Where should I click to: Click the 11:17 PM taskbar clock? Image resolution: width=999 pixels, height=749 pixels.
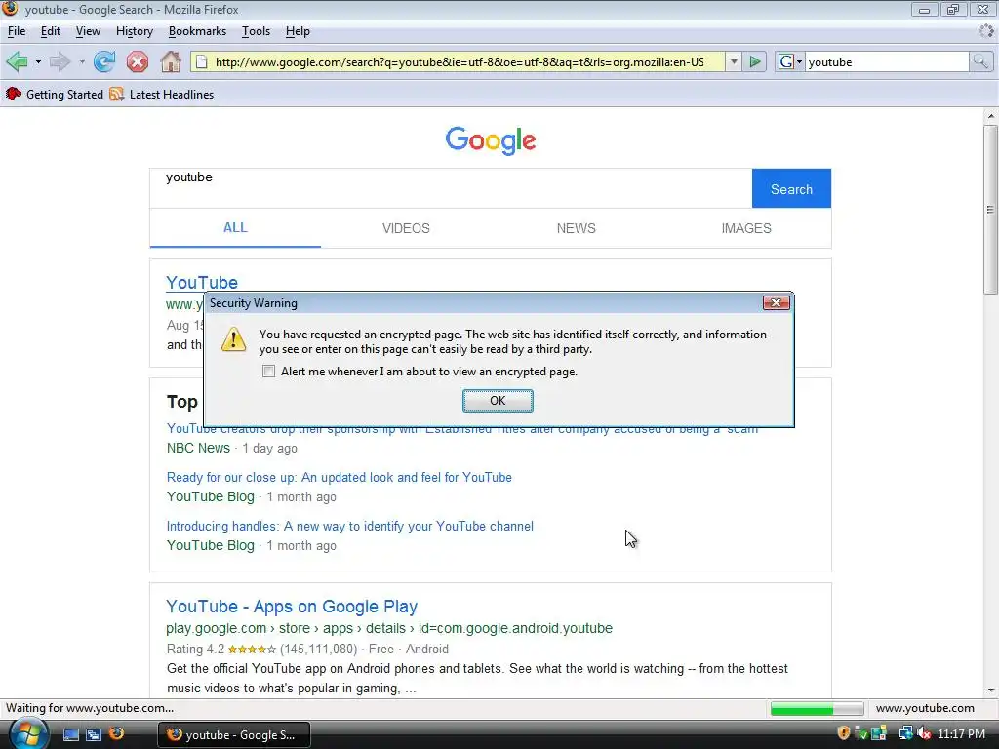point(961,733)
